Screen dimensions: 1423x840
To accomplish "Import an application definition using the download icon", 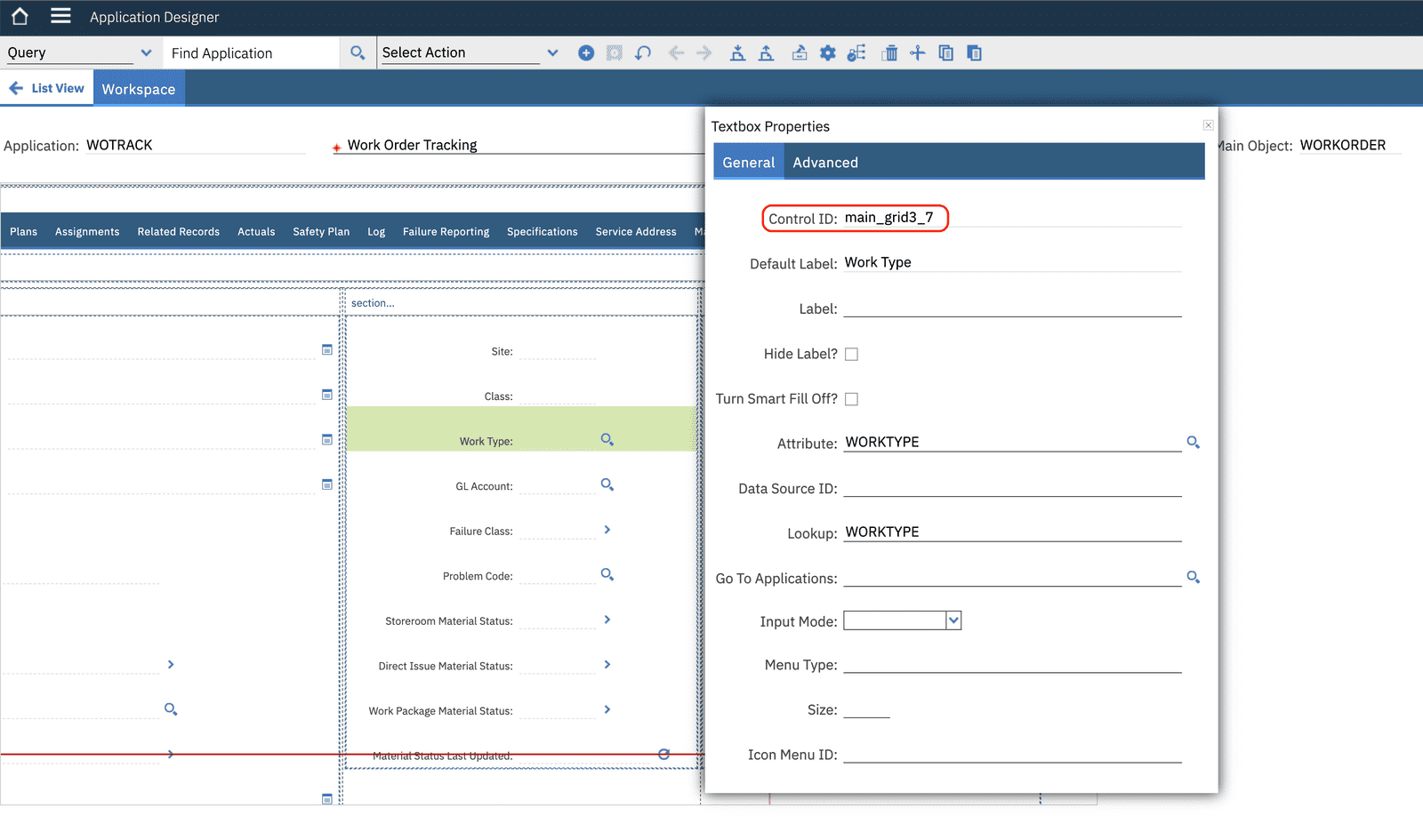I will pos(737,52).
